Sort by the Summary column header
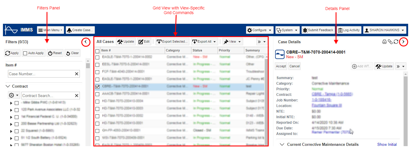The height and width of the screenshot is (152, 414). point(256,50)
